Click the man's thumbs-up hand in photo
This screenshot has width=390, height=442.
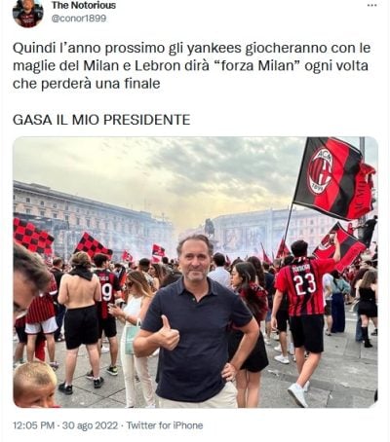pos(167,335)
